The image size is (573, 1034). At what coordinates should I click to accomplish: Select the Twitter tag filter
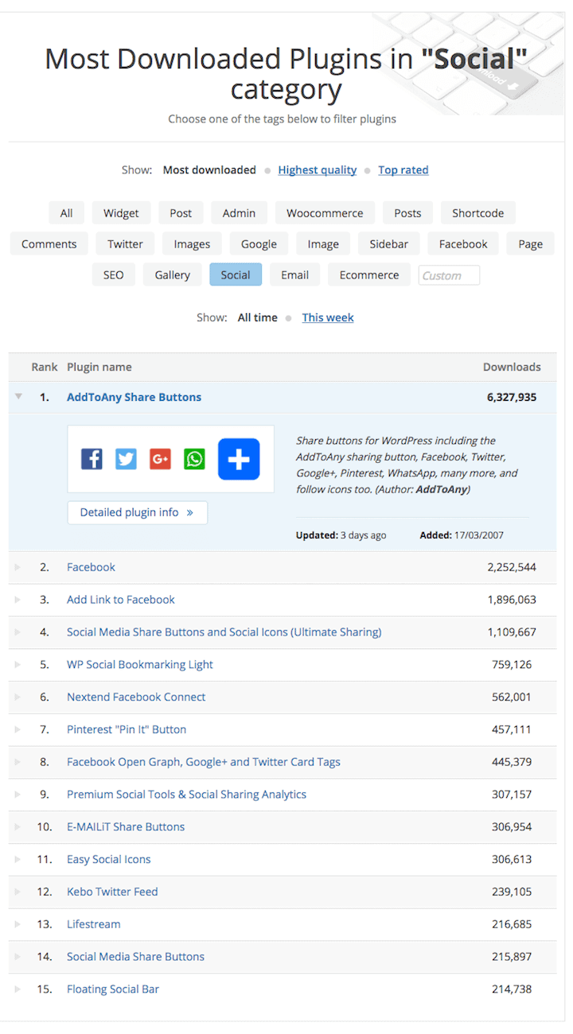click(126, 244)
